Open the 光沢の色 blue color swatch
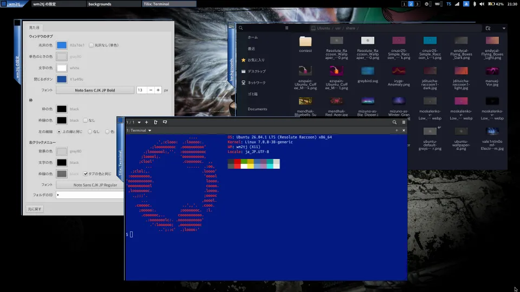 tap(61, 45)
